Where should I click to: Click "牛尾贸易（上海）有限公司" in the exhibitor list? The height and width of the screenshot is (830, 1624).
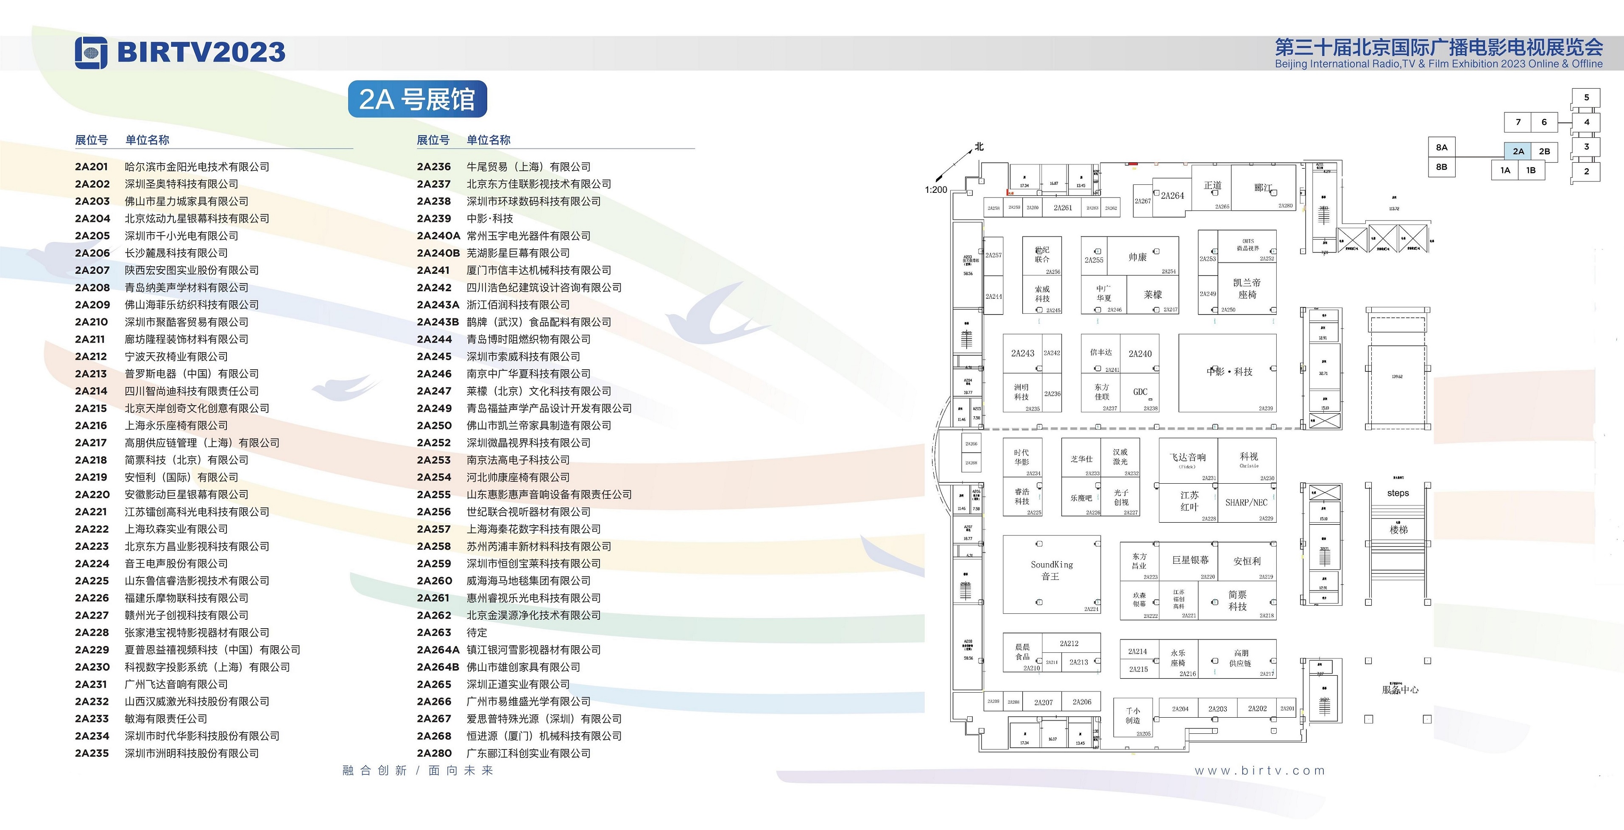coord(528,167)
